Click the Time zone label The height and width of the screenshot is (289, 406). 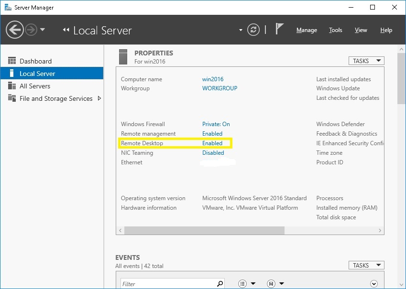[329, 153]
